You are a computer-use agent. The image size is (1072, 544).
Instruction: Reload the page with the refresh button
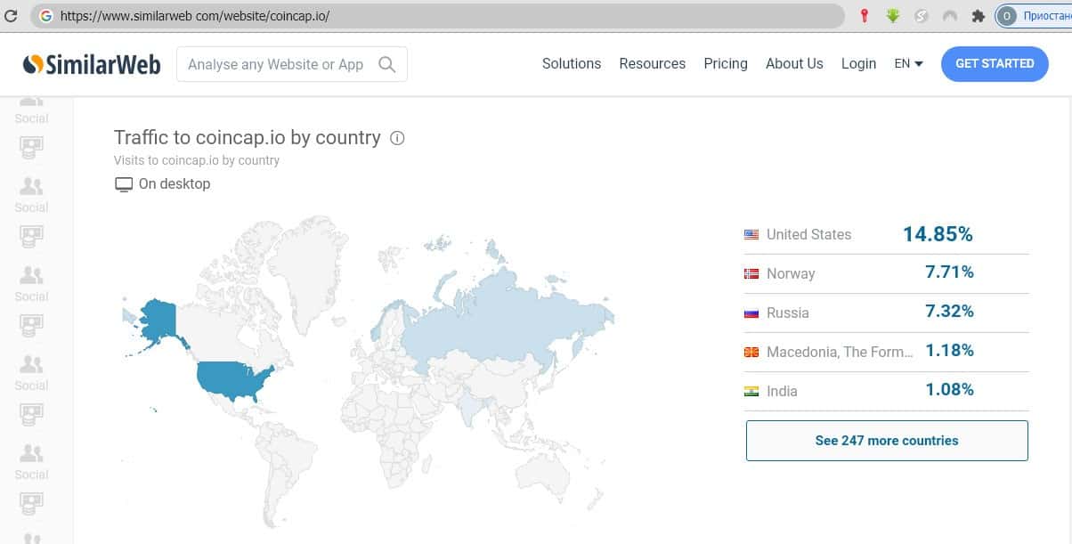pyautogui.click(x=12, y=16)
